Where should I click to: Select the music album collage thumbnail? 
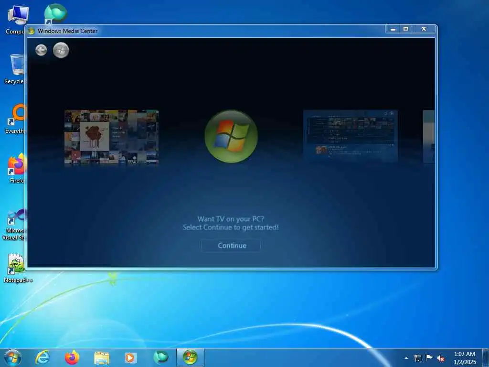[x=111, y=137]
